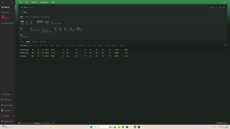The width and height of the screenshot is (230, 129).
Task: Sort table by Game Type column
Action: [24, 46]
